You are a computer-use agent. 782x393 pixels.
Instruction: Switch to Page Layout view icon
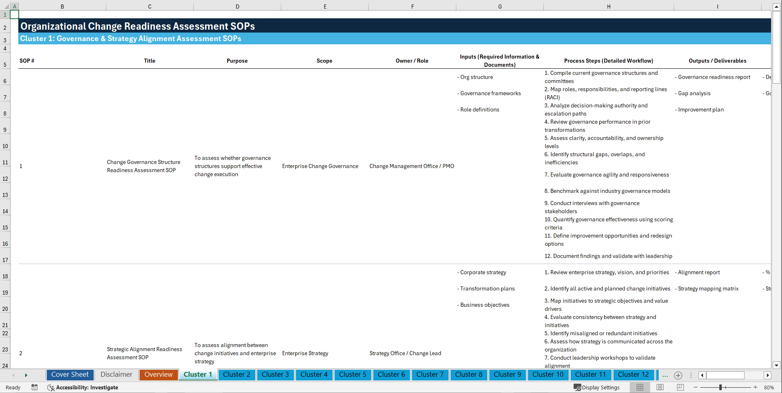click(660, 387)
